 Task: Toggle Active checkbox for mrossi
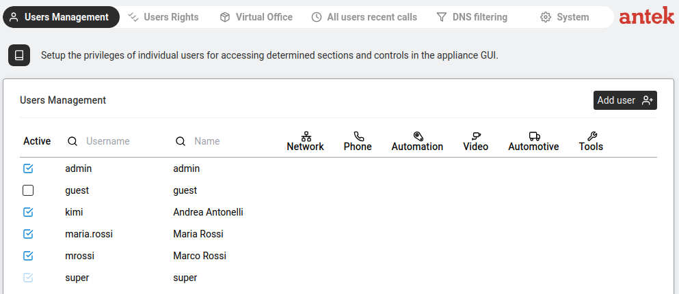pos(28,256)
